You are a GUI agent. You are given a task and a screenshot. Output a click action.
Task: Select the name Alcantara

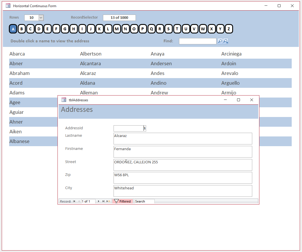tap(90, 64)
